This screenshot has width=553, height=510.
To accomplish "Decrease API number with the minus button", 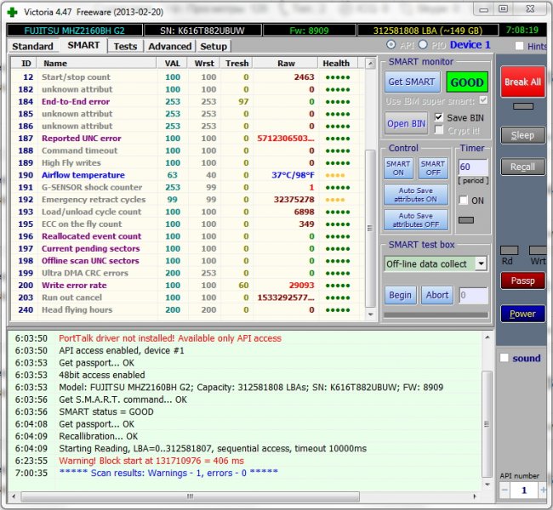I will 506,490.
